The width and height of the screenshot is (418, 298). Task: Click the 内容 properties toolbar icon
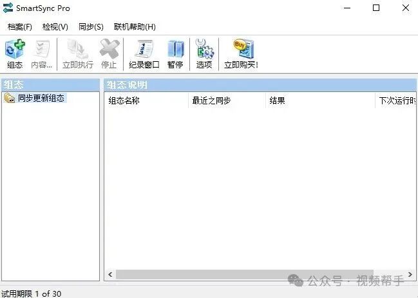(42, 50)
